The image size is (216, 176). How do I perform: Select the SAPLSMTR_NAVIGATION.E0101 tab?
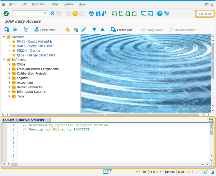(26, 120)
